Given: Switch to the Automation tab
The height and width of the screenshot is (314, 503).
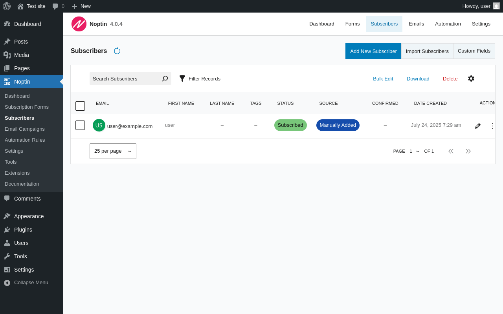Looking at the screenshot, I should [x=448, y=24].
